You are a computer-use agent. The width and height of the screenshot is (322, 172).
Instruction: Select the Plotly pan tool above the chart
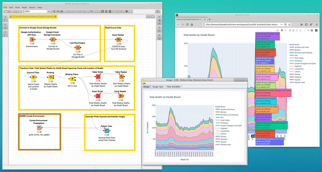pos(286,31)
